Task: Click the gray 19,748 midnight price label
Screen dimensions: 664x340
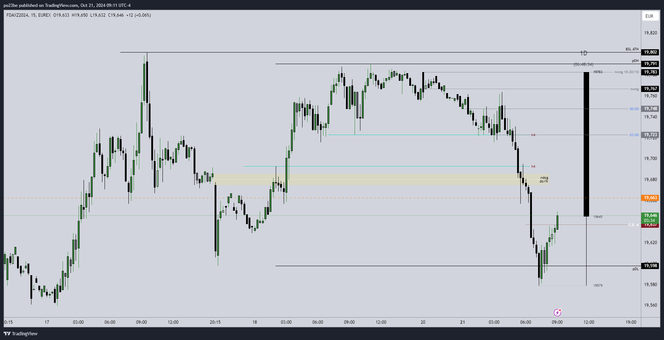Action: [650, 109]
